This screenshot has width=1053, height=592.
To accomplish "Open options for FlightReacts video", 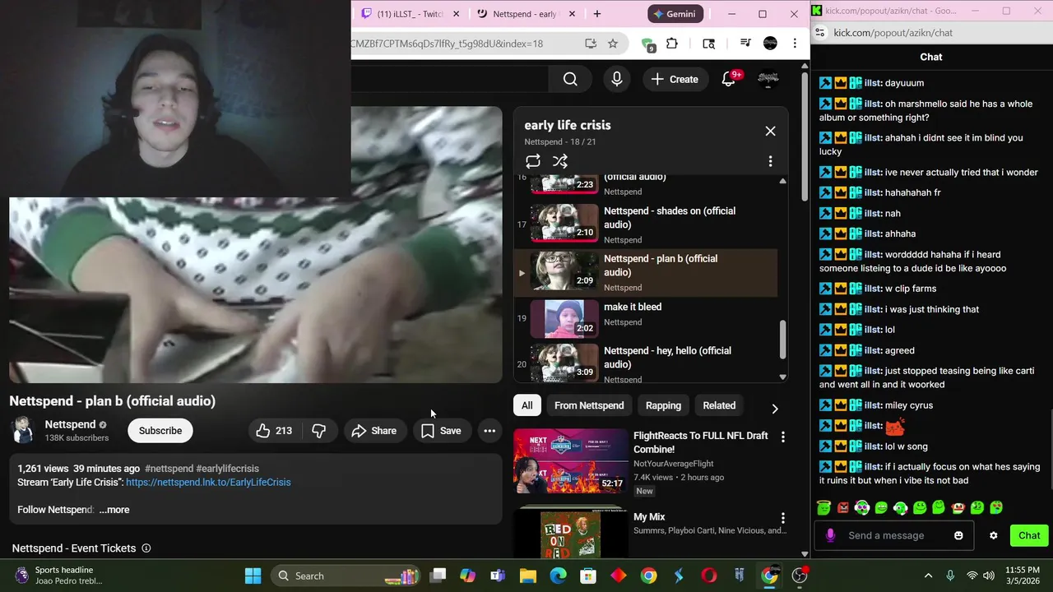I will [782, 437].
